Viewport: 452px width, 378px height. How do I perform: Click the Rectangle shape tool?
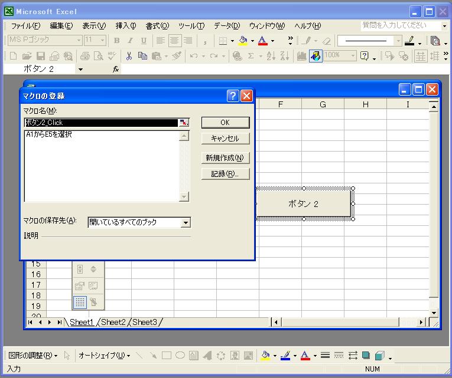point(167,356)
